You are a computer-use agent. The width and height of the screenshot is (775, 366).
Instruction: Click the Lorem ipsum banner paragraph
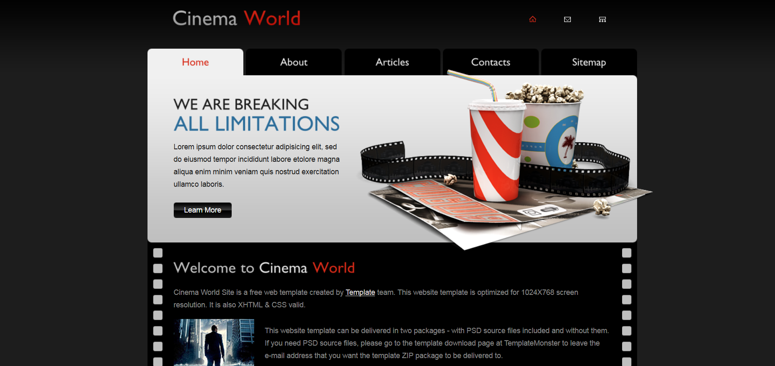256,166
